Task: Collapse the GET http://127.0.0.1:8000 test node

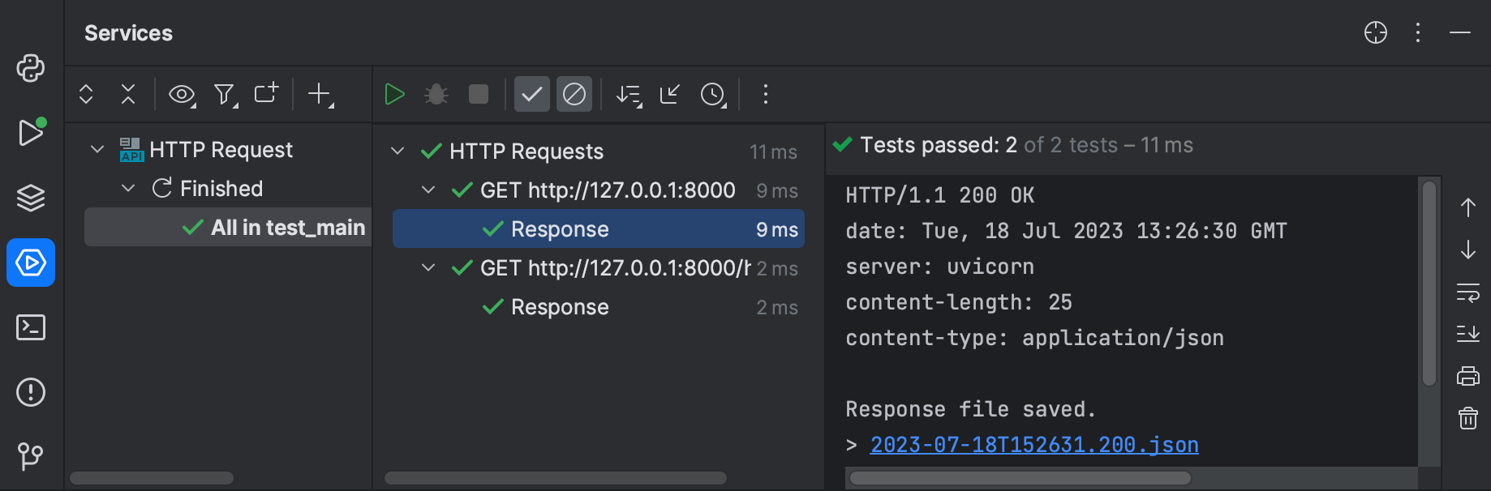Action: pyautogui.click(x=428, y=190)
